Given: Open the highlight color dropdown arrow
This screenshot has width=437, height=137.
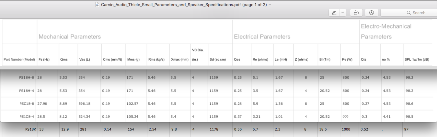Looking at the screenshot, I should [343, 13].
